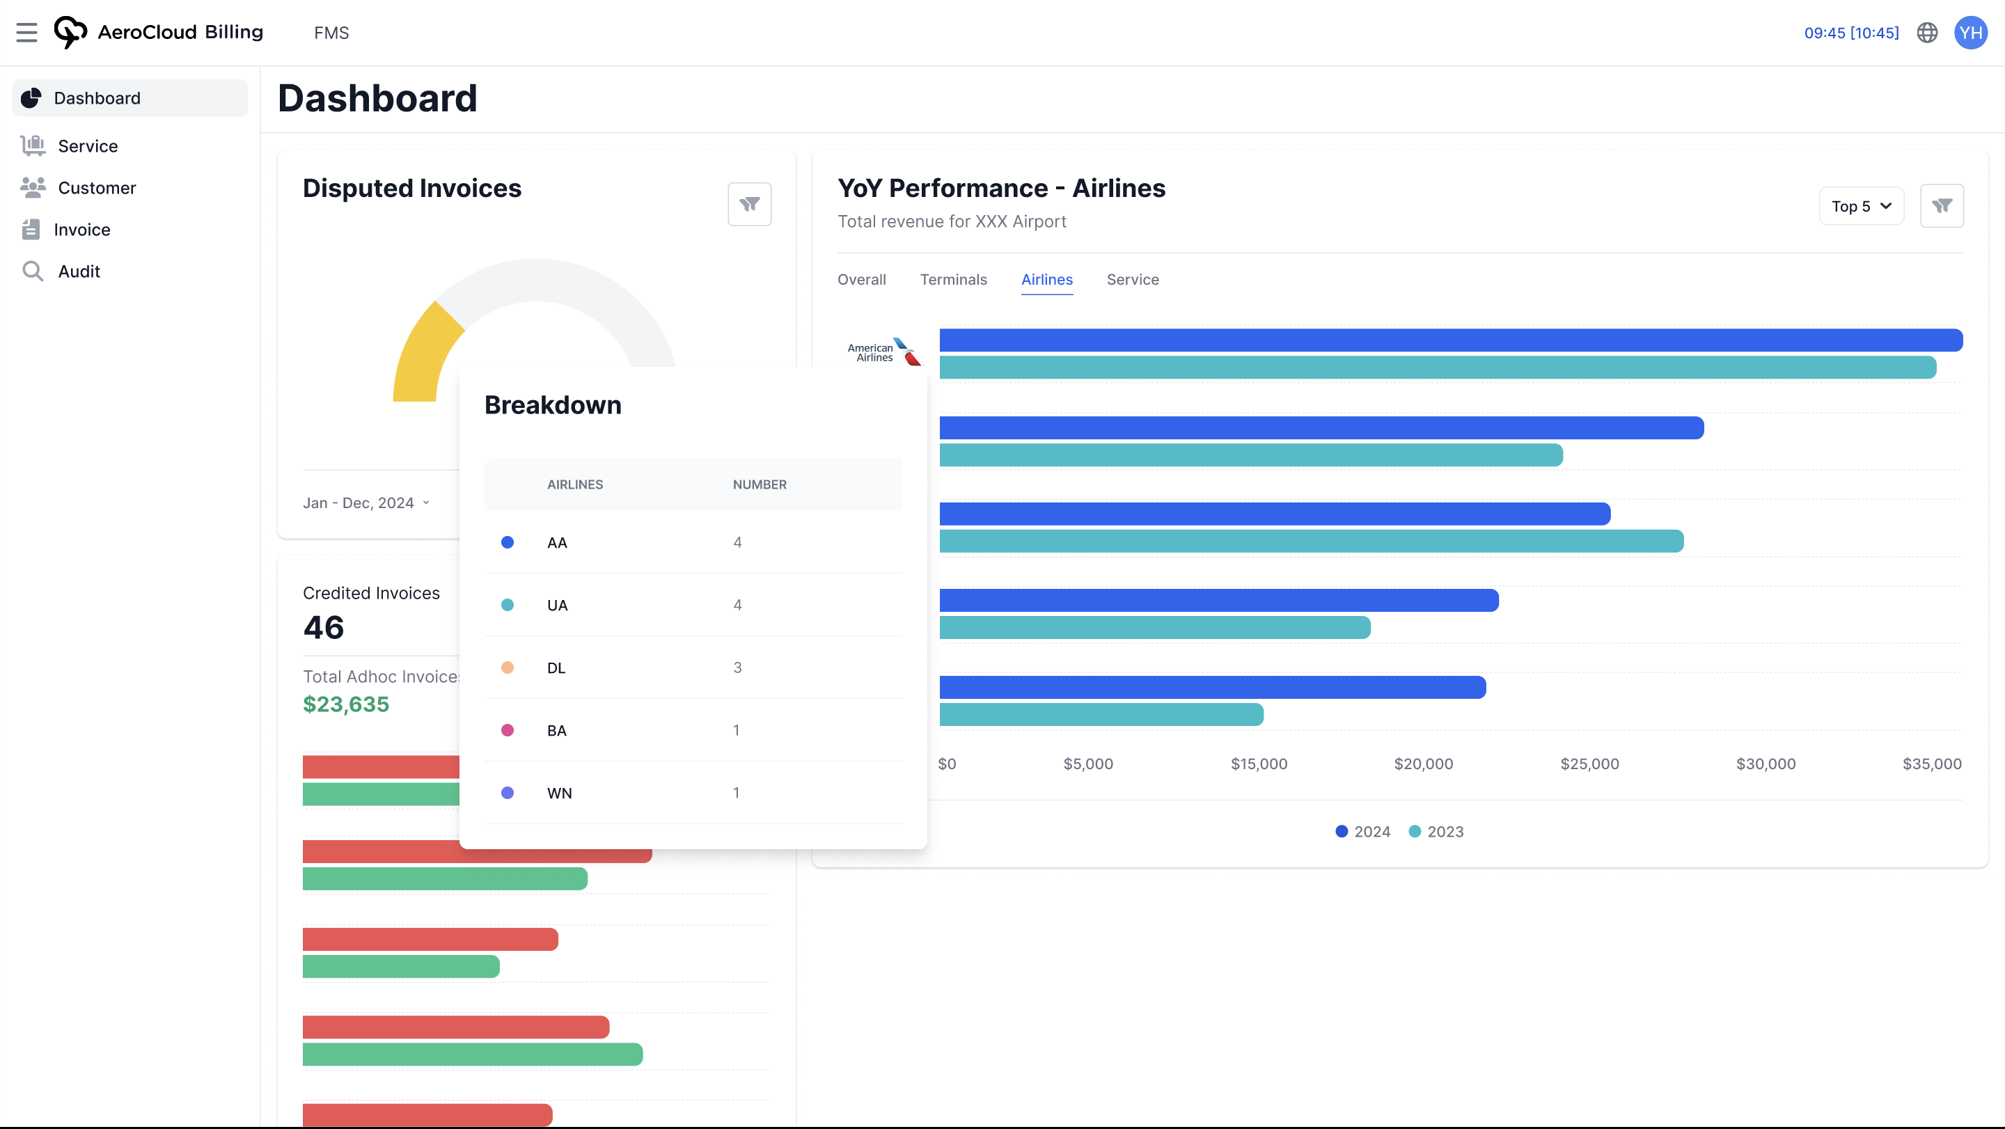Expand the Top 5 dropdown
This screenshot has width=2005, height=1129.
[1860, 206]
